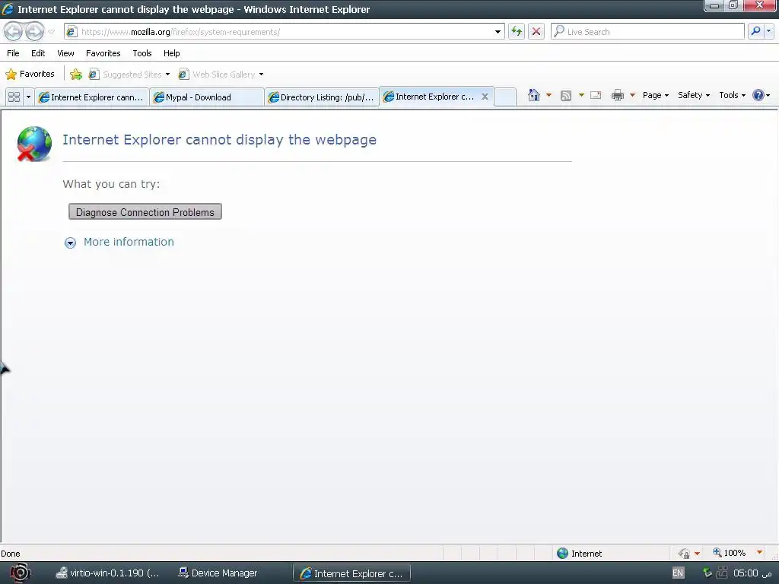Go forward with the Forward arrow button
779x584 pixels.
tap(34, 32)
